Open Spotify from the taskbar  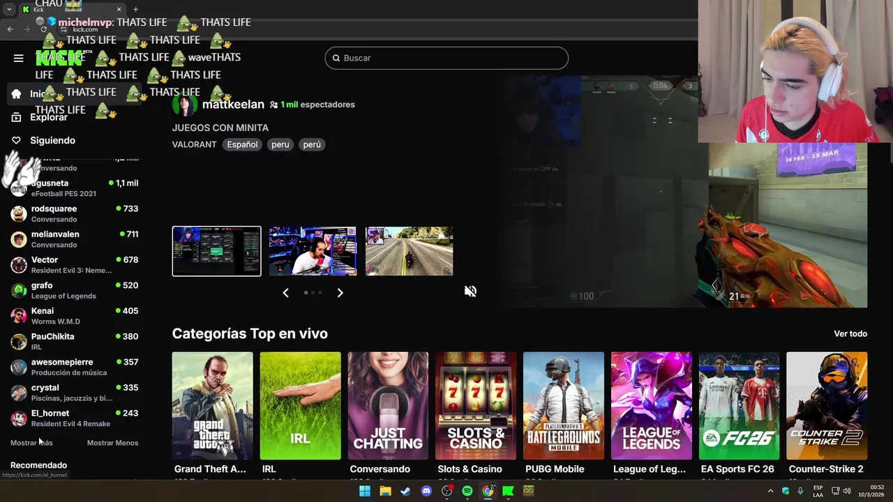[467, 491]
